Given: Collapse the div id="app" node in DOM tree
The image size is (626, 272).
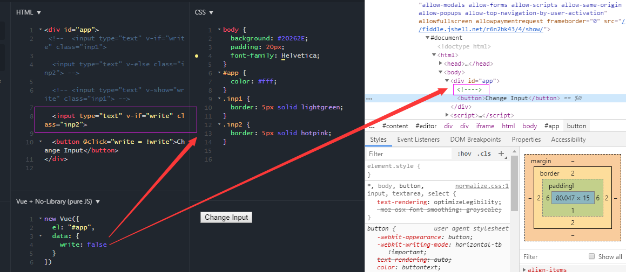Looking at the screenshot, I should click(447, 81).
